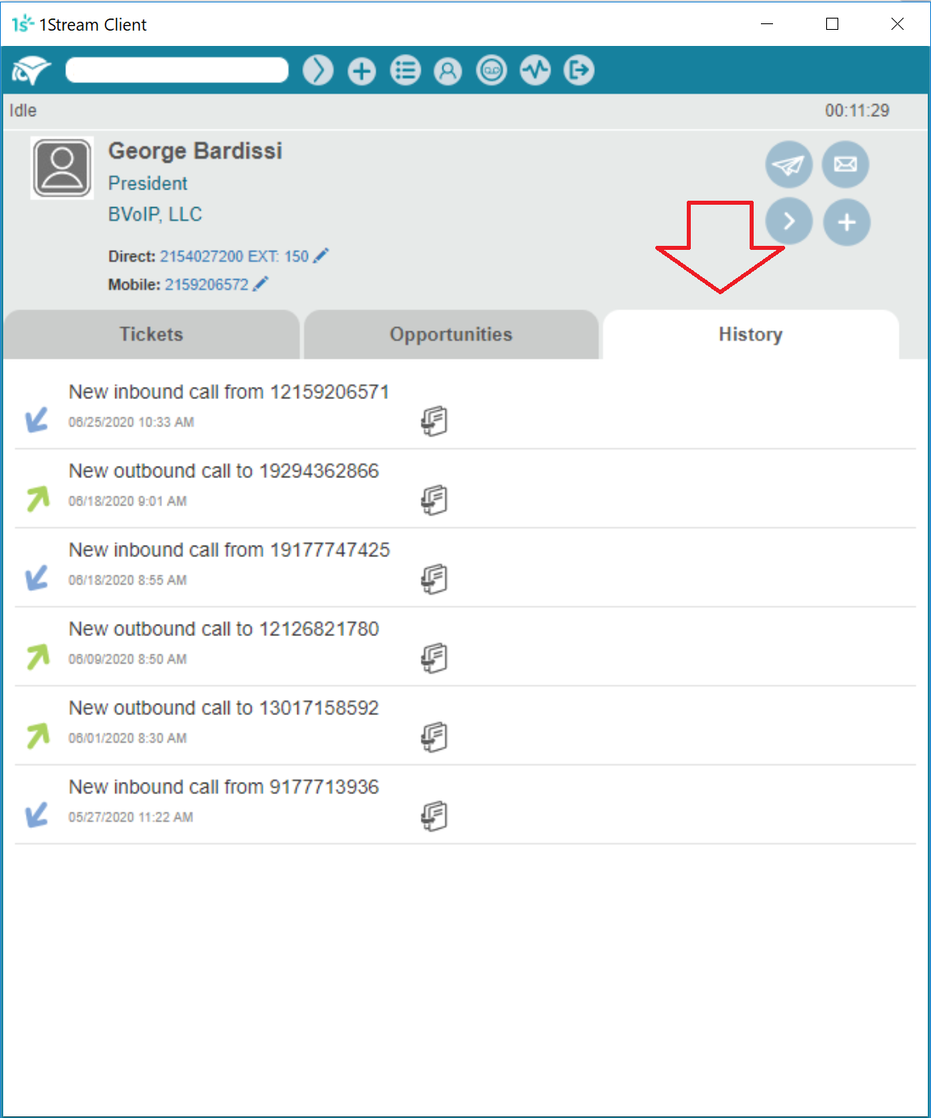This screenshot has height=1118, width=931.
Task: Click the envelope email icon
Action: pyautogui.click(x=846, y=164)
